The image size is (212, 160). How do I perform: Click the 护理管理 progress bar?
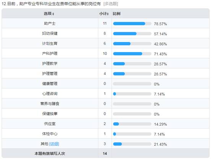pos(132,74)
